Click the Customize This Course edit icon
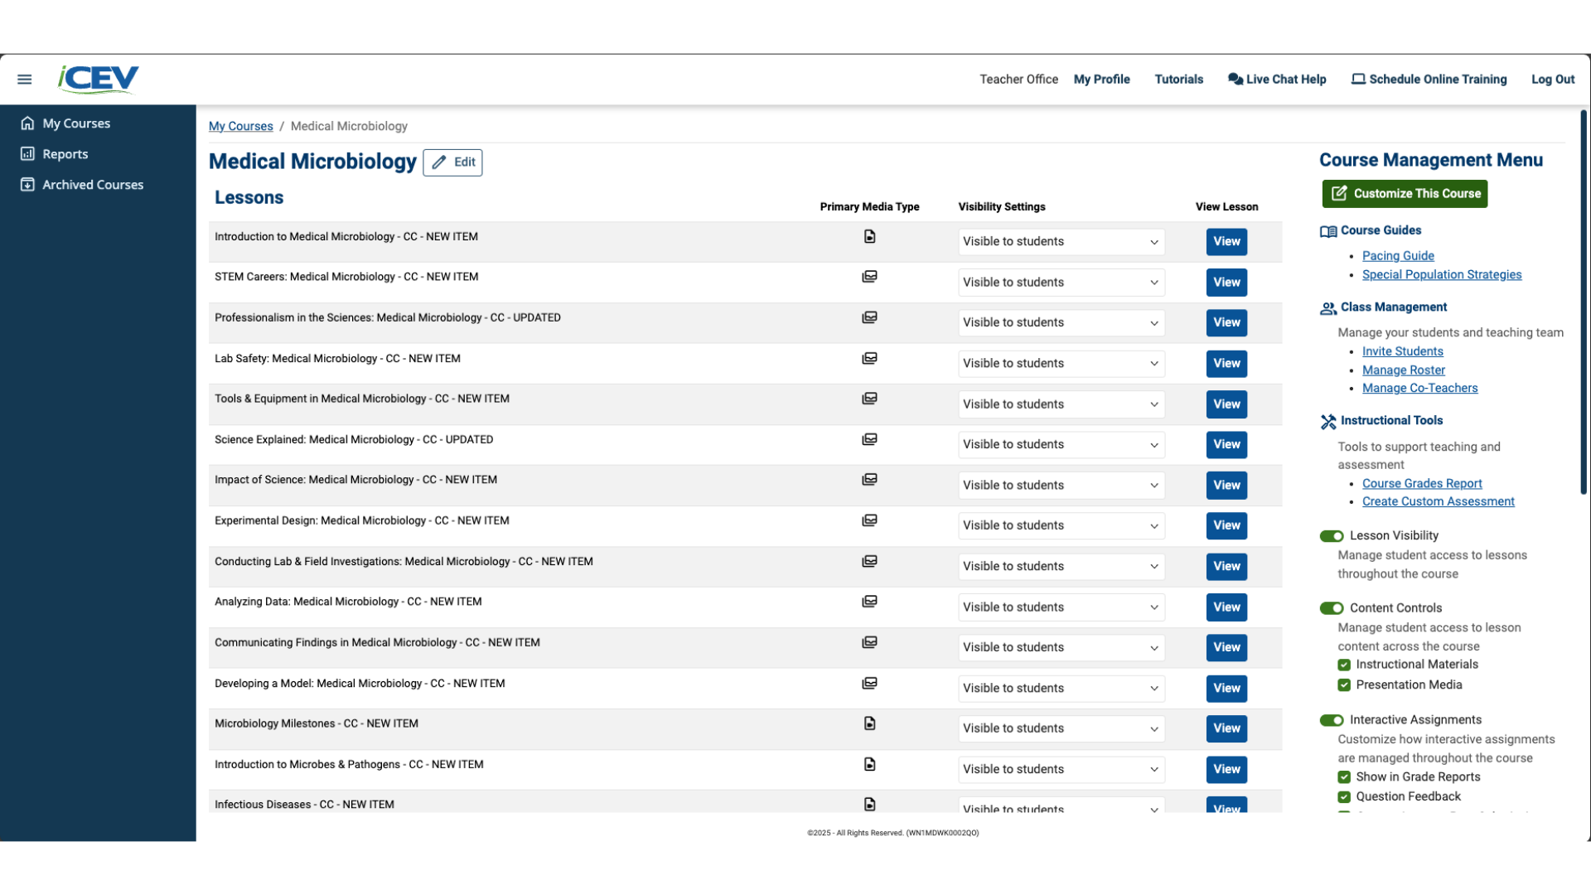 (x=1339, y=194)
